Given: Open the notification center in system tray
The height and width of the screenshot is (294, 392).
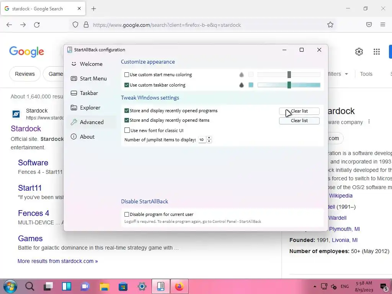Looking at the screenshot, I should point(384,286).
